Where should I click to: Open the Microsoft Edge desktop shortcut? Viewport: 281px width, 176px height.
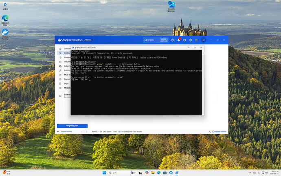coord(5,20)
